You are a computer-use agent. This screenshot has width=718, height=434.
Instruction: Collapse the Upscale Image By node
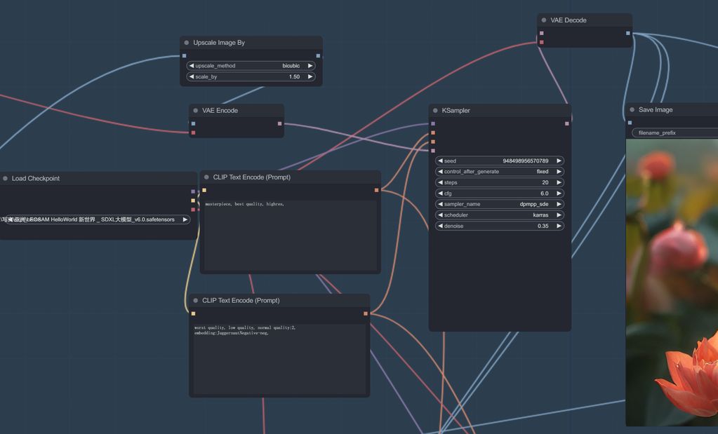(187, 43)
